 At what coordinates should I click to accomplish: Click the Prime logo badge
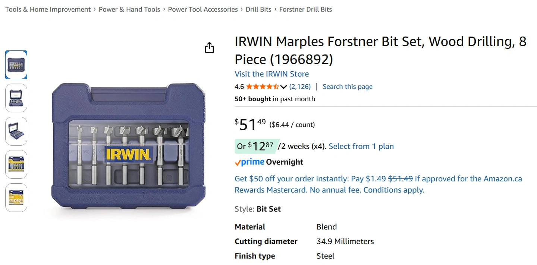(x=250, y=162)
